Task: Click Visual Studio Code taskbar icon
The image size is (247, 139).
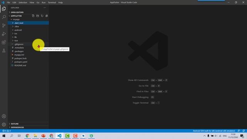Action: 59,136
